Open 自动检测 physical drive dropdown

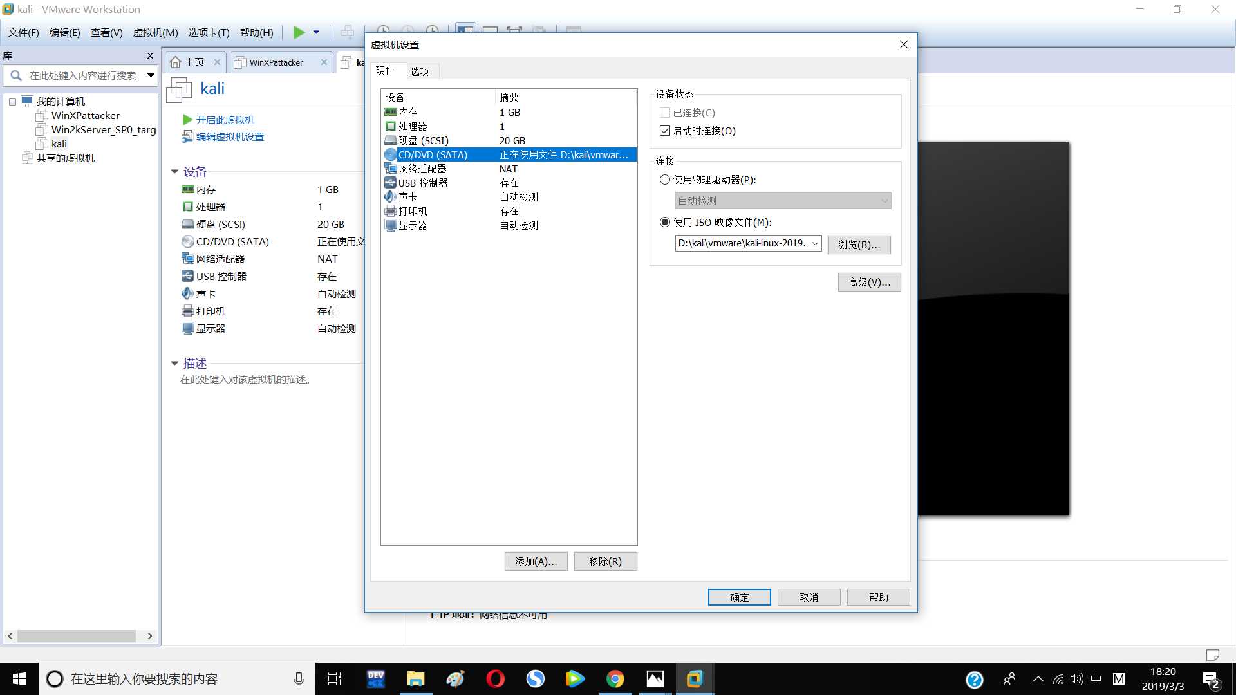[783, 201]
